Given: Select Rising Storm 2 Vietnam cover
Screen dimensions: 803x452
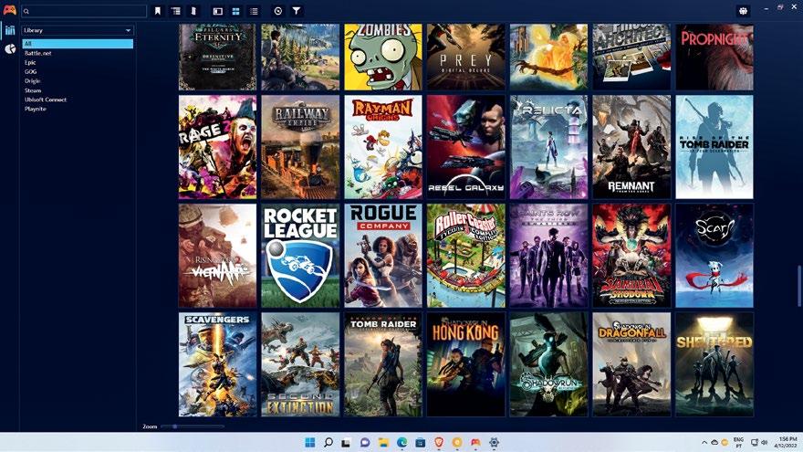Looking at the screenshot, I should coord(217,256).
